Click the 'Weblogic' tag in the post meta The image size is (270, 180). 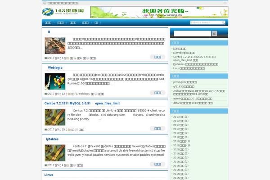(84, 94)
